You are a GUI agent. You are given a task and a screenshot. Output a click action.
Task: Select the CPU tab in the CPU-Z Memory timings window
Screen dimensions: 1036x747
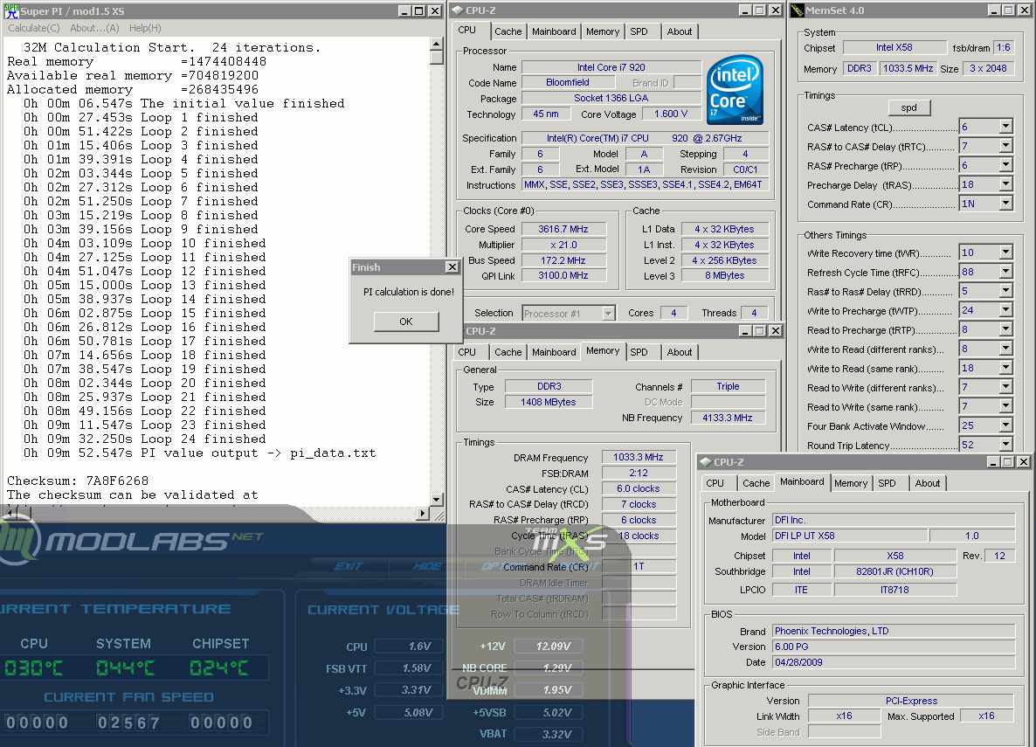coord(467,352)
